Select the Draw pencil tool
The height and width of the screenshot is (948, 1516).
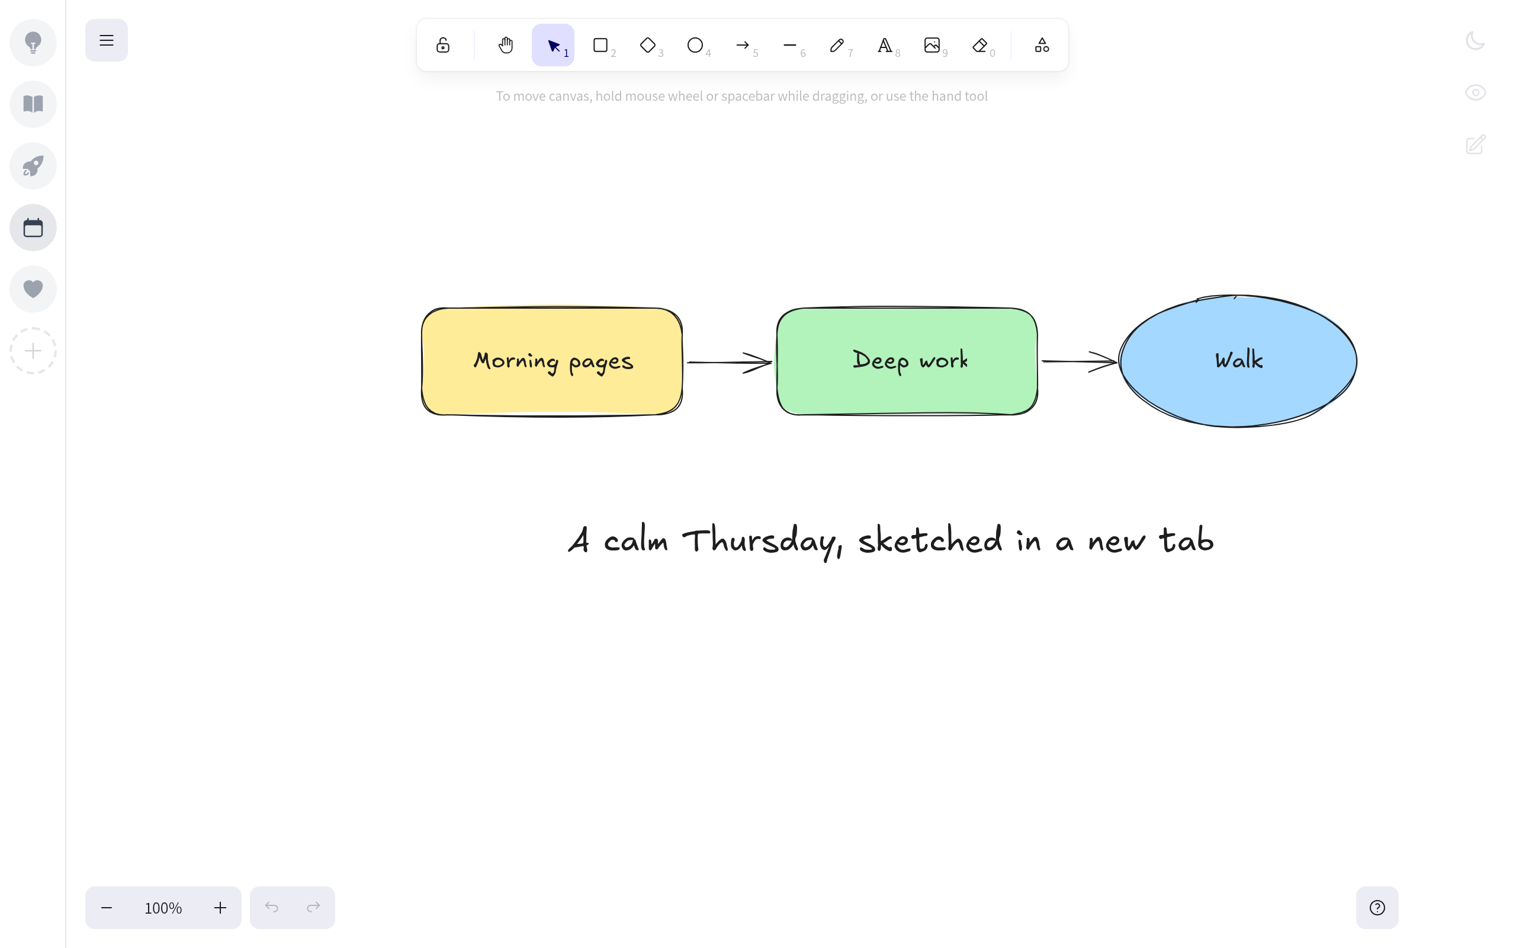pos(837,45)
